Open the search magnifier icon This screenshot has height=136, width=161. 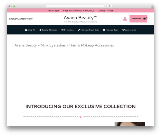pos(150,19)
